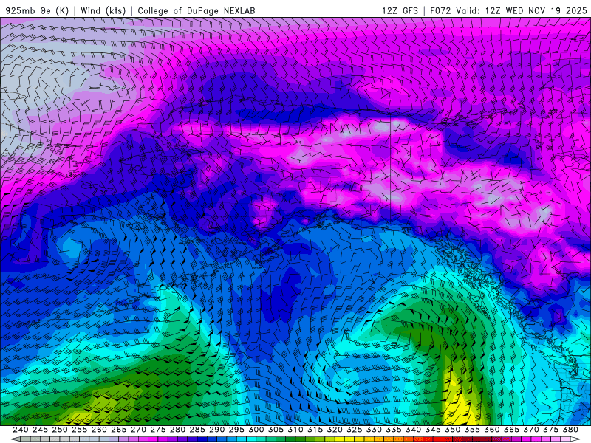Click the 345 colorbar value label
Image resolution: width=591 pixels, height=443 pixels.
click(x=433, y=430)
